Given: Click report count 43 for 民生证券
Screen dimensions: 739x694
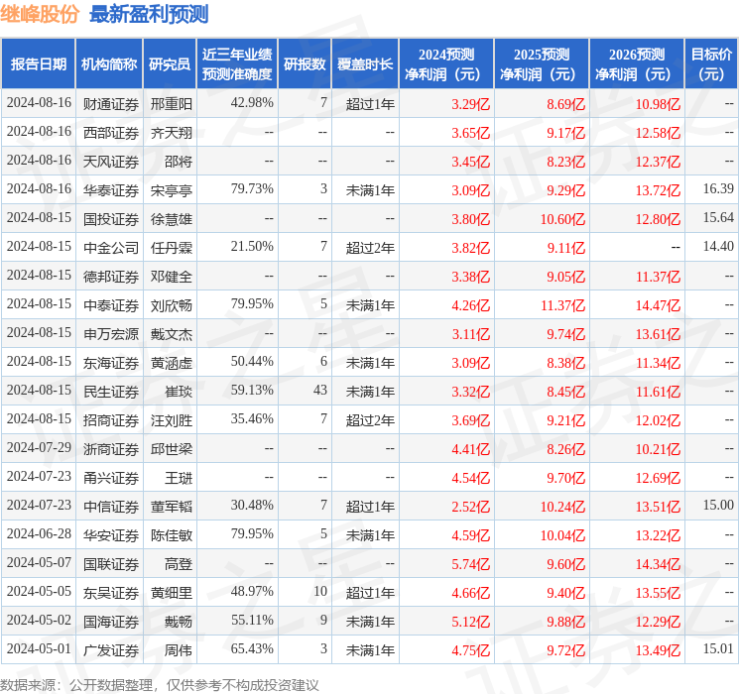Looking at the screenshot, I should click(320, 390).
